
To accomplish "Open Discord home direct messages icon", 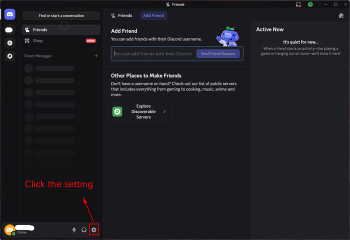I will 10,14.
